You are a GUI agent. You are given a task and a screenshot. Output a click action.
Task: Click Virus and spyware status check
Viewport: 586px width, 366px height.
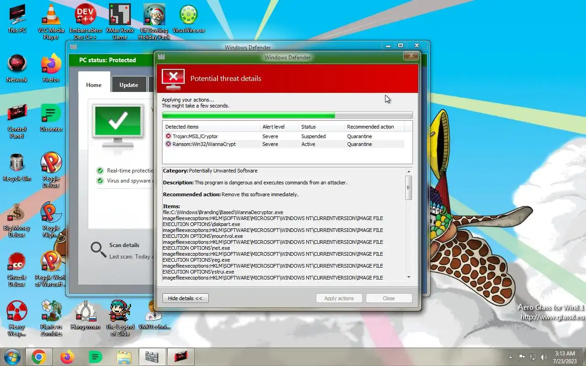(100, 181)
